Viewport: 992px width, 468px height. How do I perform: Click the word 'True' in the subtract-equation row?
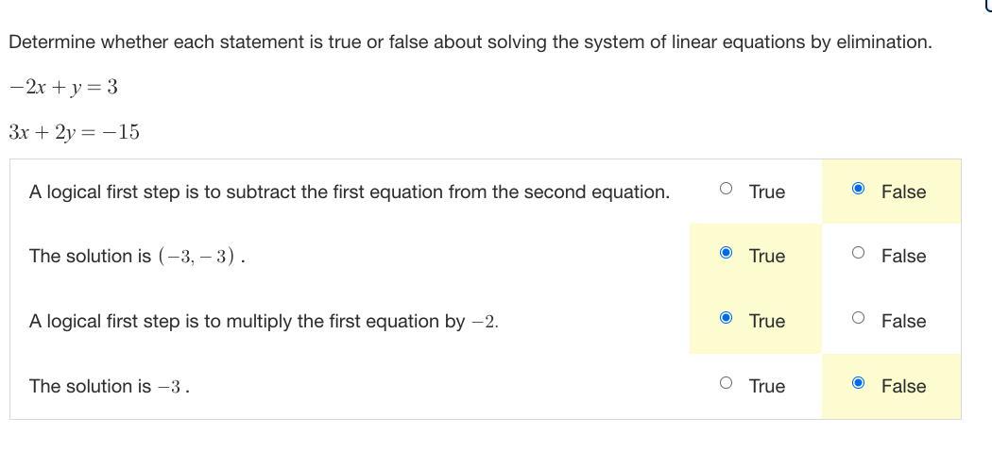click(767, 192)
